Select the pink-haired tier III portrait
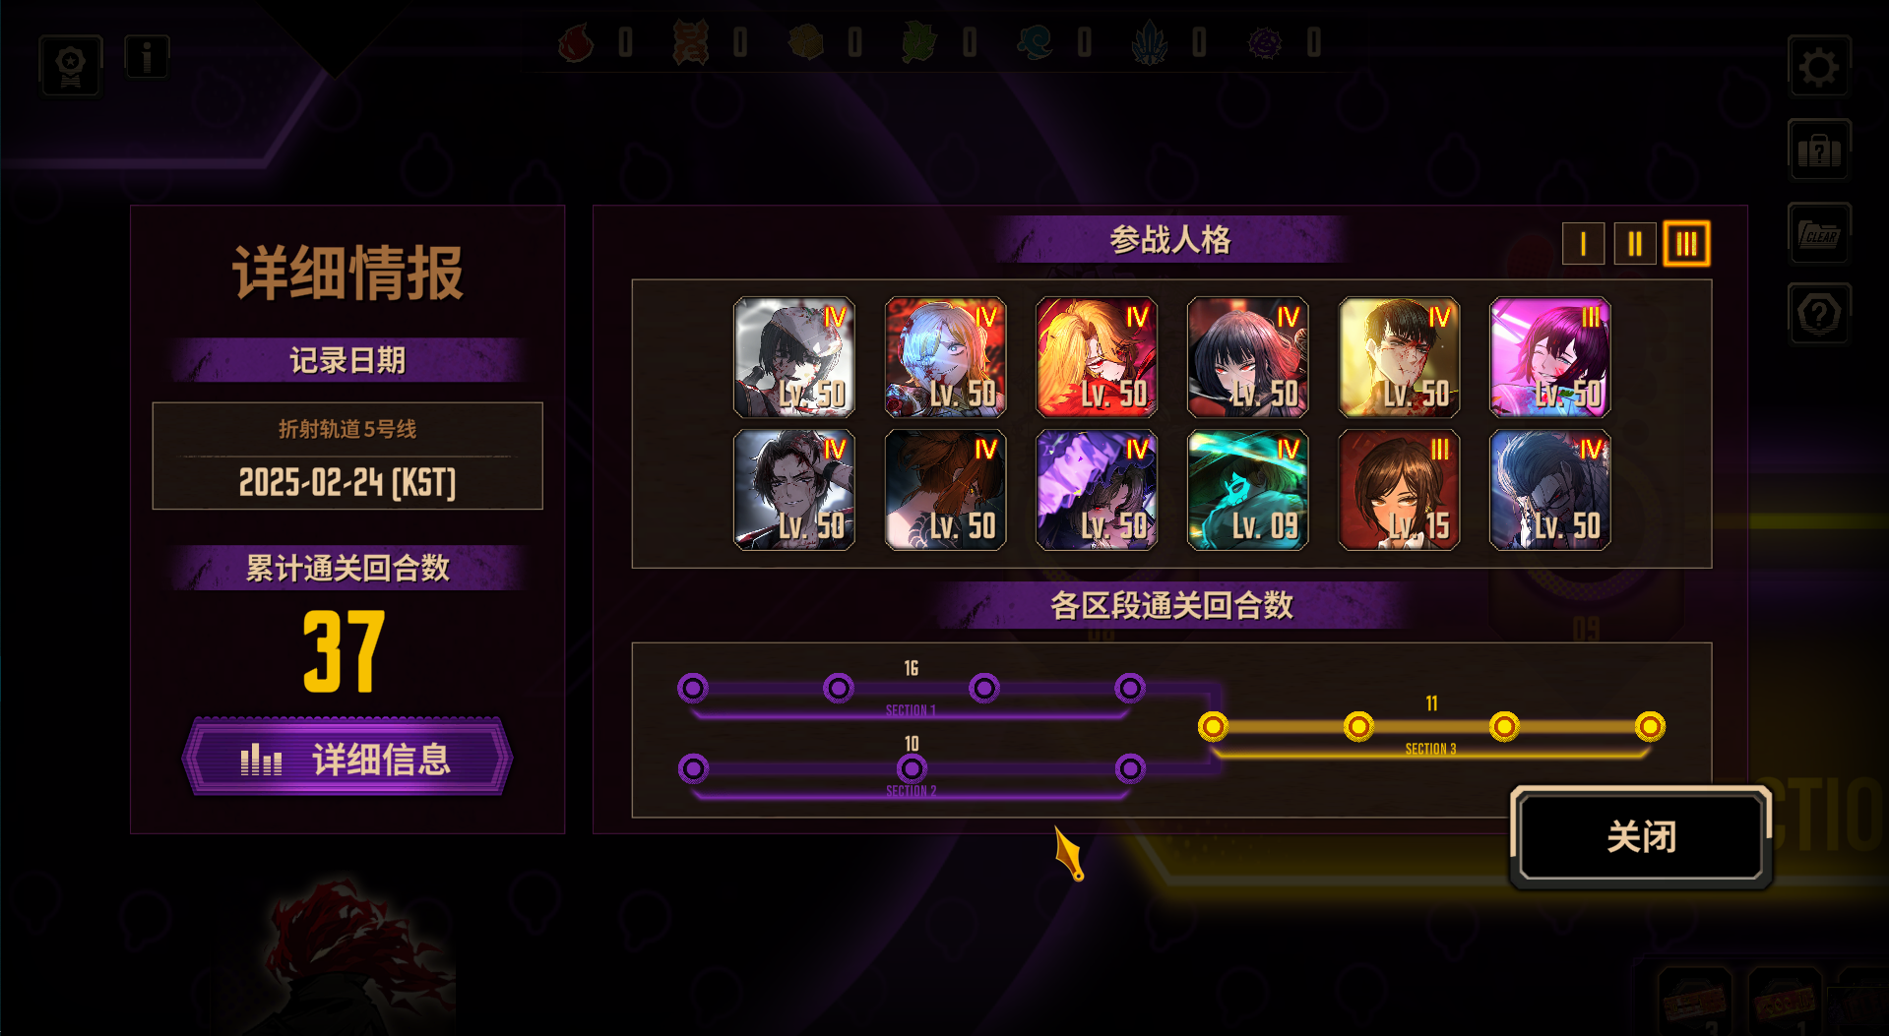 click(x=1549, y=357)
